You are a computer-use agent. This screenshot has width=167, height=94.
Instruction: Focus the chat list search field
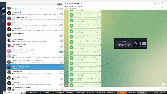point(32,4)
